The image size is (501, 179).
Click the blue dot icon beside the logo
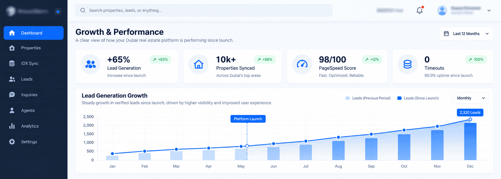click(x=58, y=12)
